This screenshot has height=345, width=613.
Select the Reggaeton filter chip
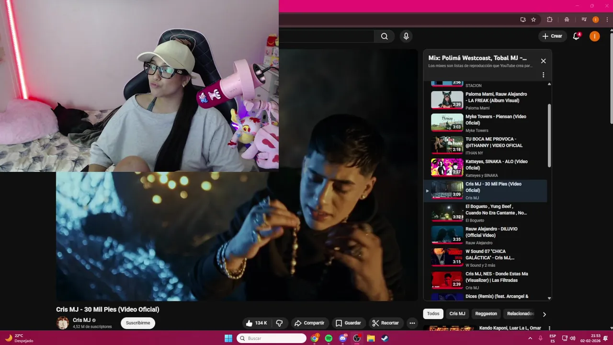click(486, 314)
